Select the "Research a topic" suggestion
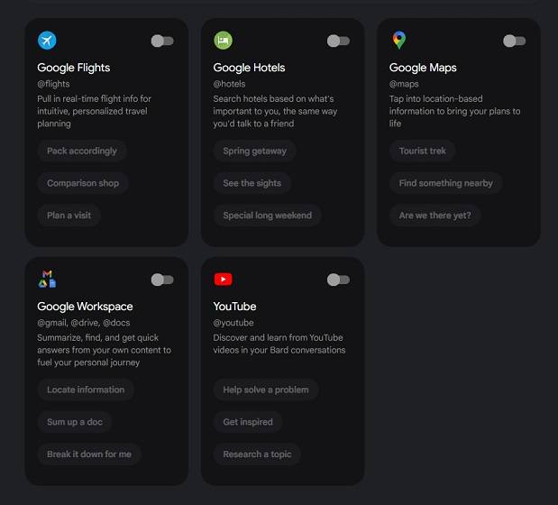This screenshot has height=505, width=558. [x=257, y=454]
